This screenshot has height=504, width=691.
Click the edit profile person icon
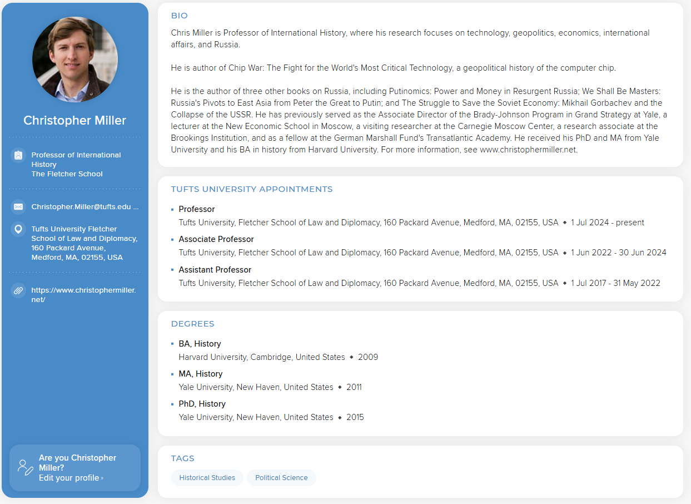(x=25, y=467)
